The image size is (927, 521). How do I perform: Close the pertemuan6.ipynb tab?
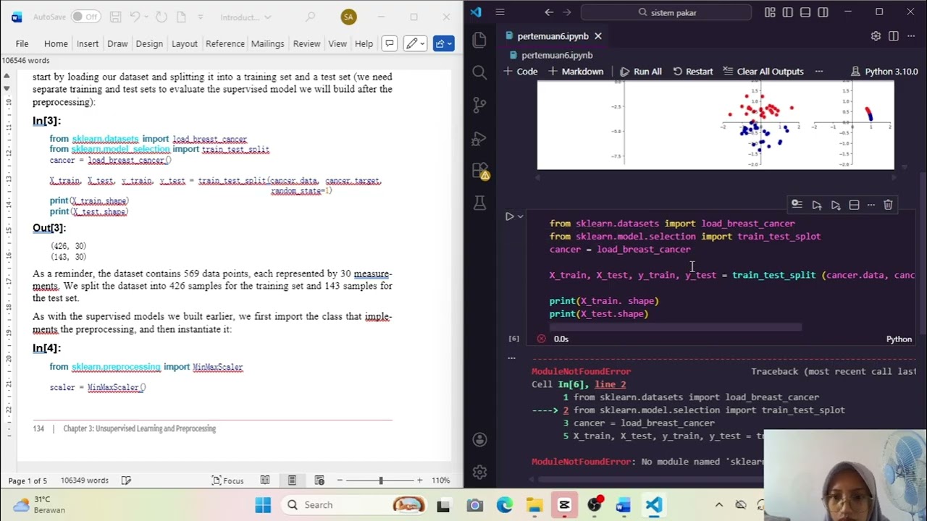coord(597,36)
